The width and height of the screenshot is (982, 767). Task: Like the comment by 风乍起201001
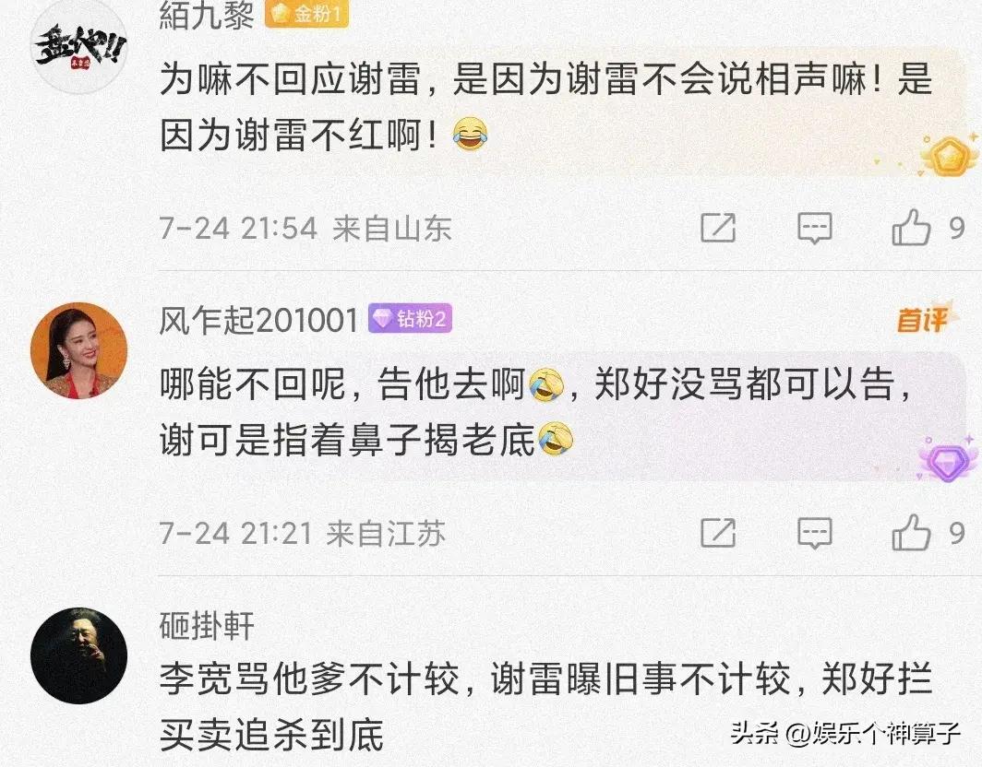click(x=911, y=533)
